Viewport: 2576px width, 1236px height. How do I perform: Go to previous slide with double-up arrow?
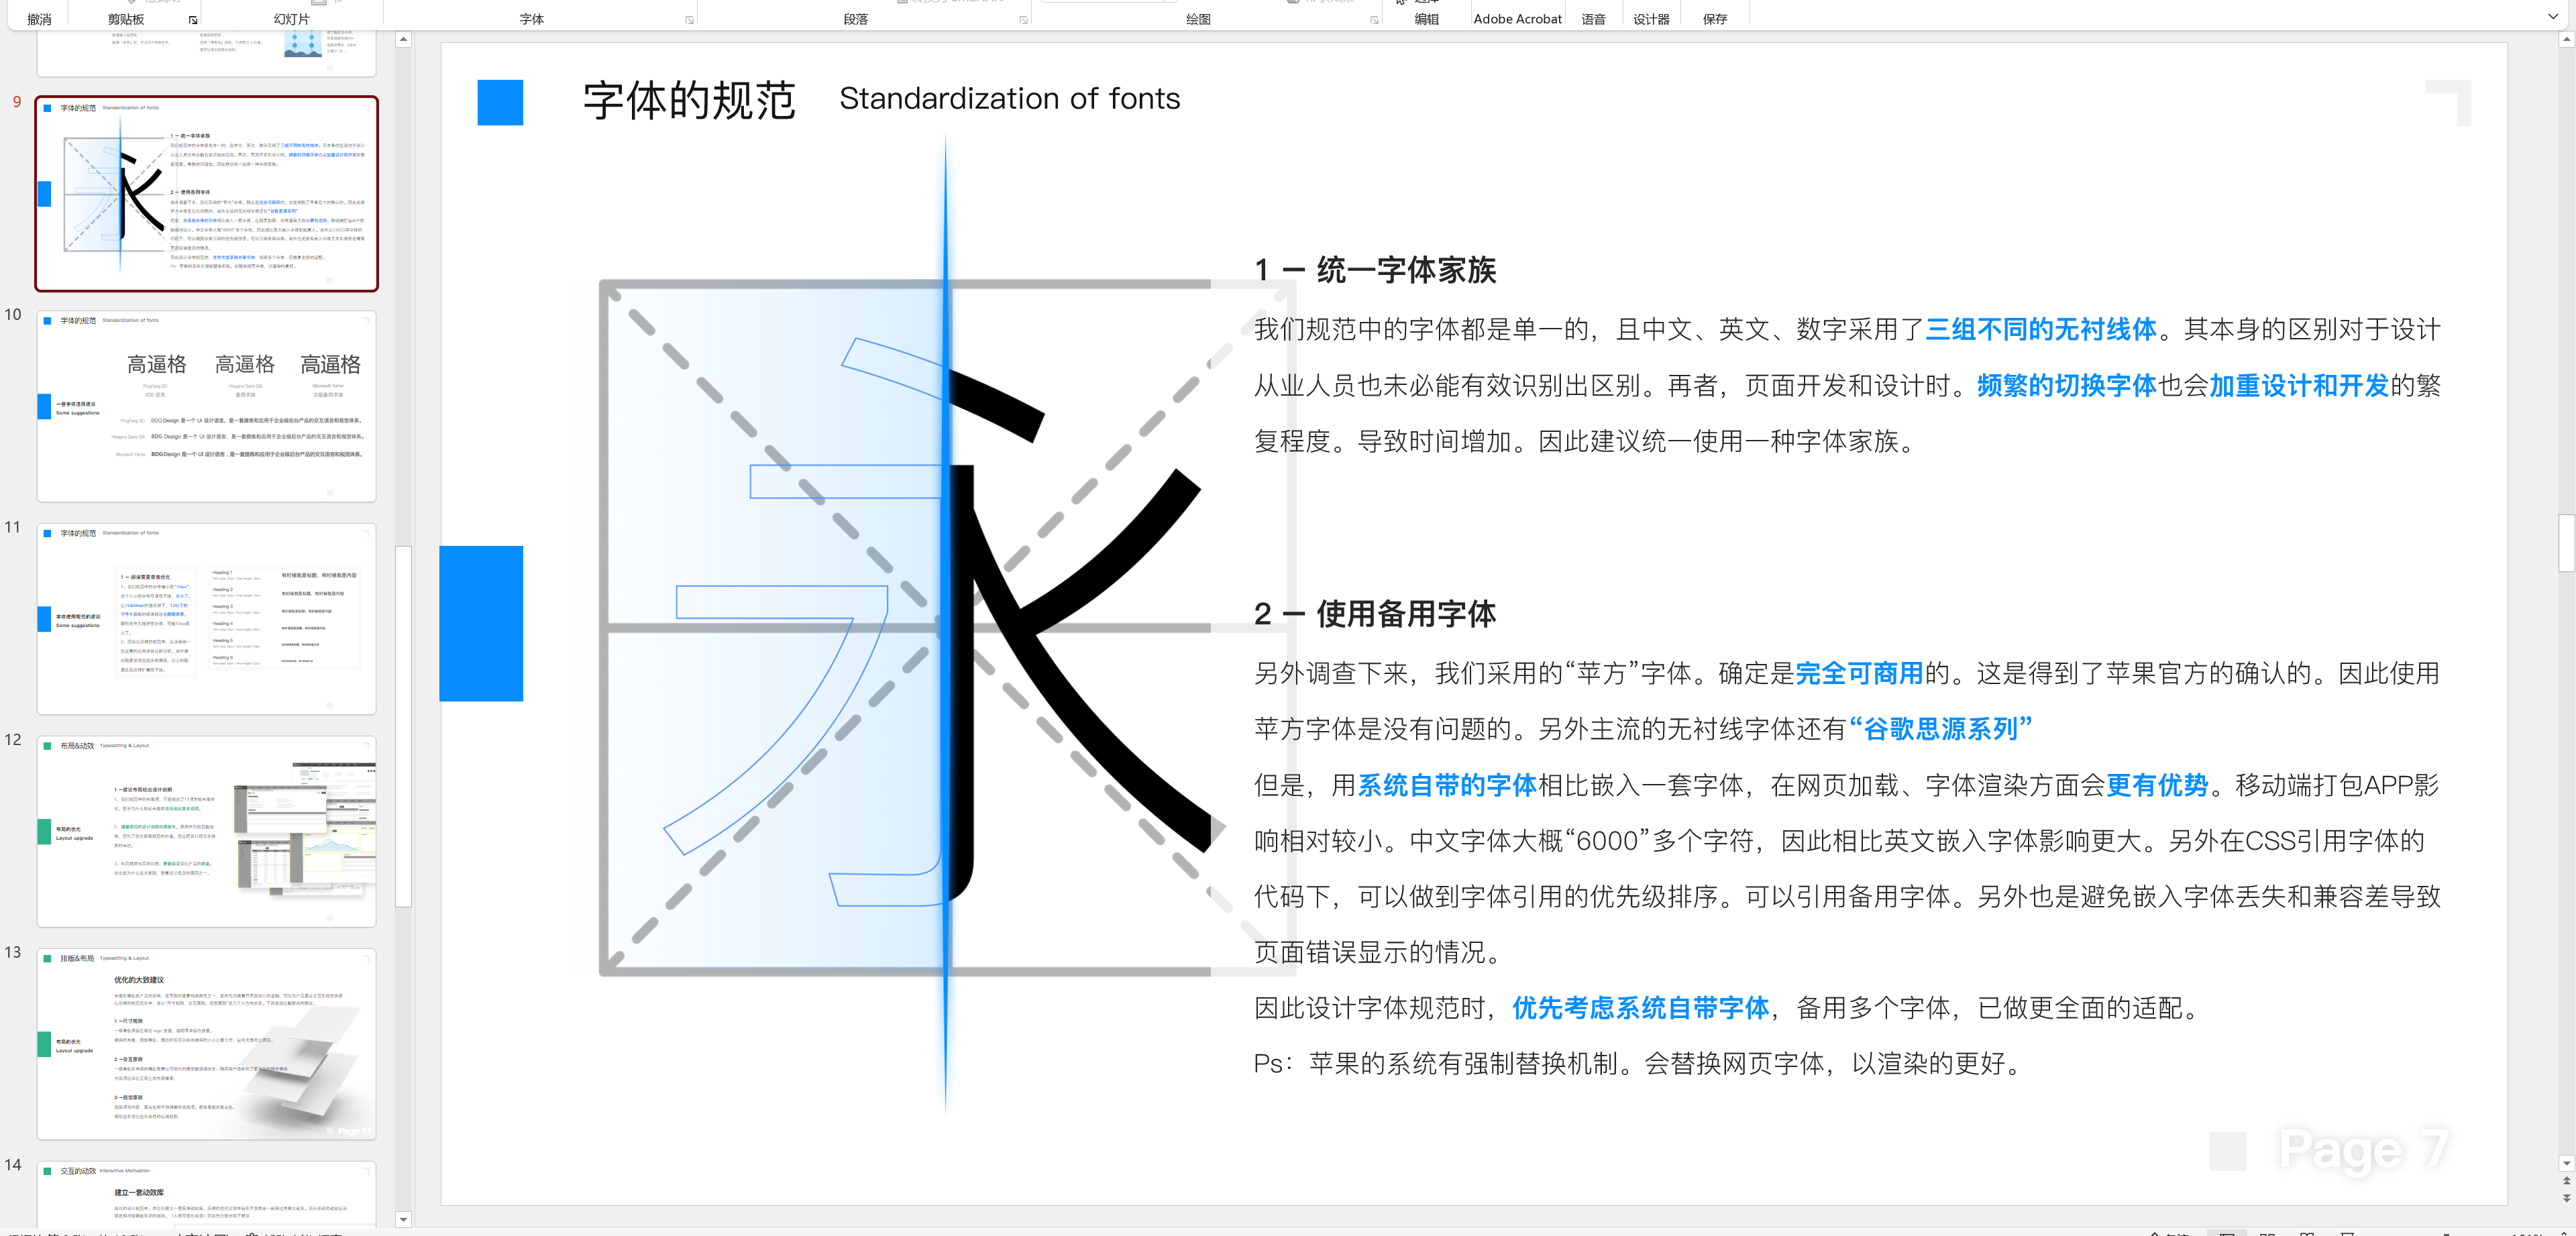click(2566, 1181)
